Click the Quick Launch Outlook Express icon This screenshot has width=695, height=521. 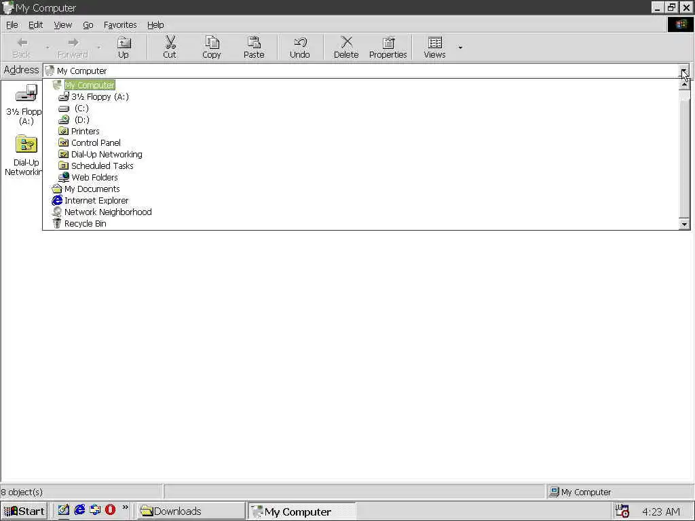tap(95, 510)
